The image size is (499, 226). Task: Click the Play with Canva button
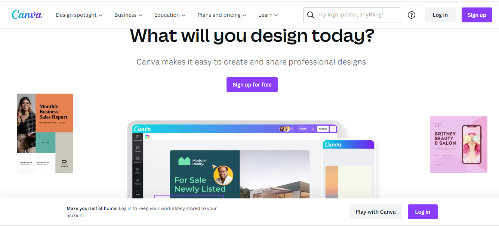tap(376, 212)
